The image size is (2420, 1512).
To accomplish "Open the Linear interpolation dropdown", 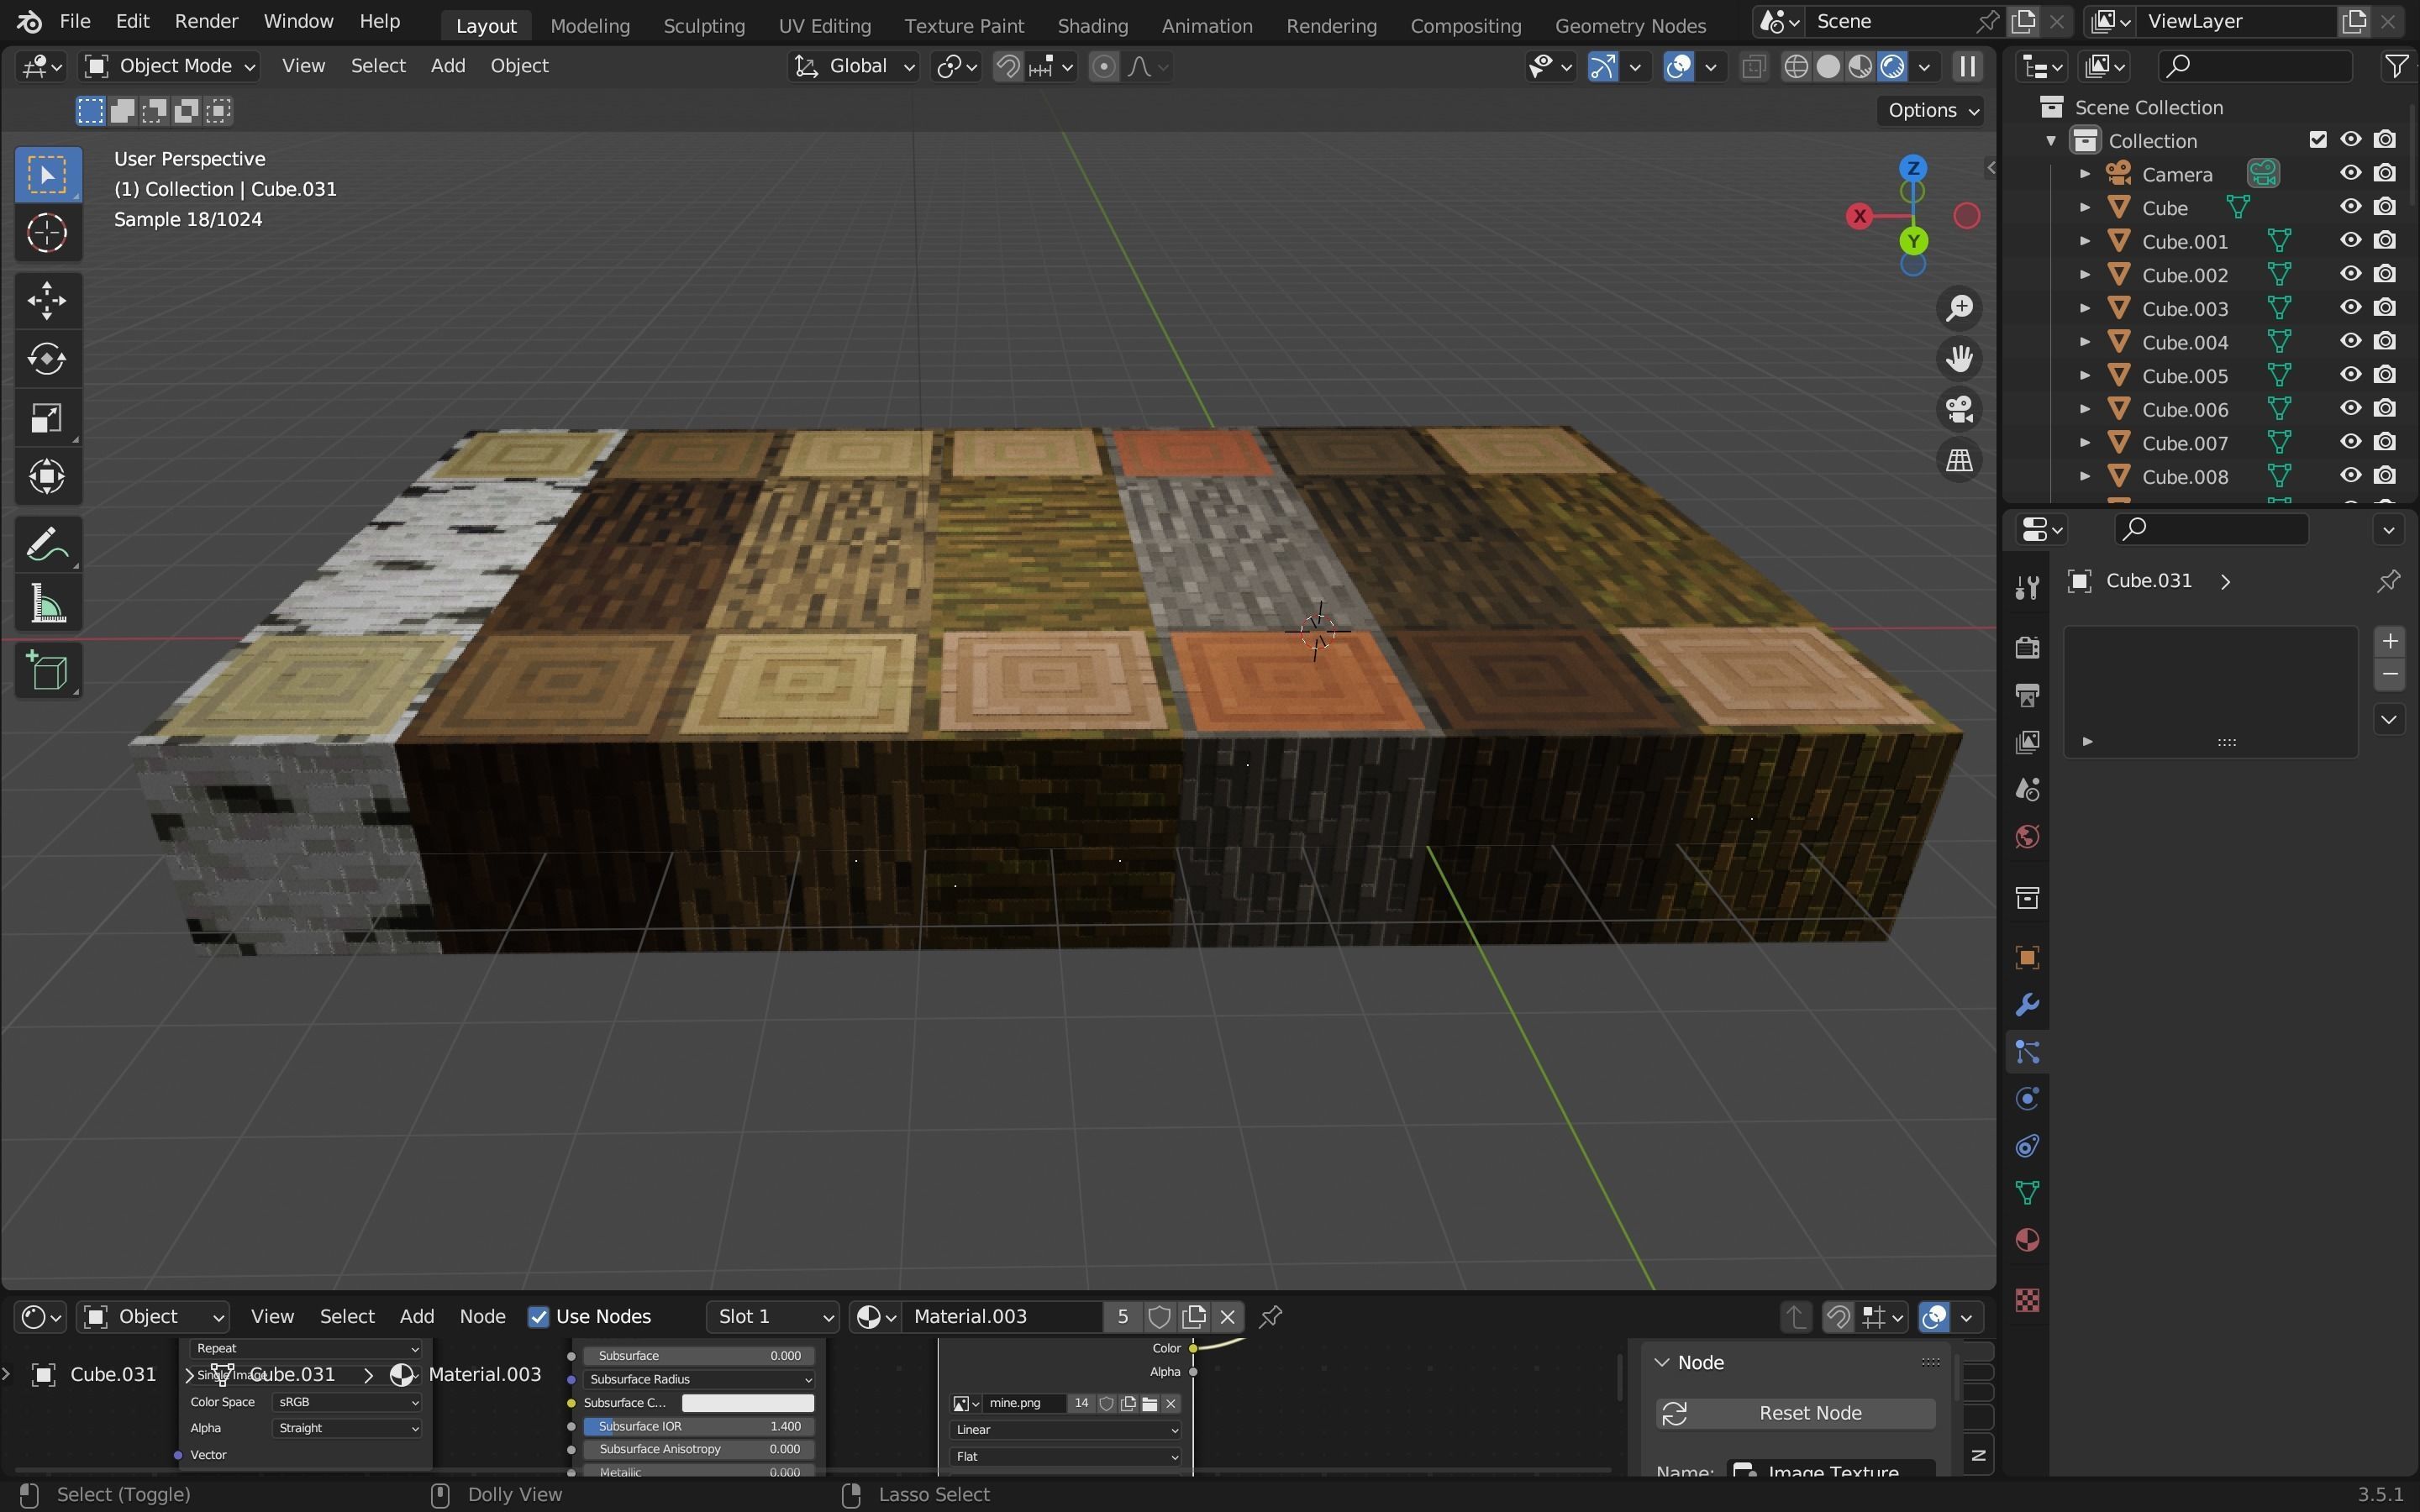I will coord(1065,1429).
